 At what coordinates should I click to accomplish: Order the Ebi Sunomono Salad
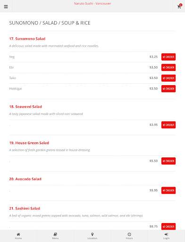pyautogui.click(x=168, y=68)
